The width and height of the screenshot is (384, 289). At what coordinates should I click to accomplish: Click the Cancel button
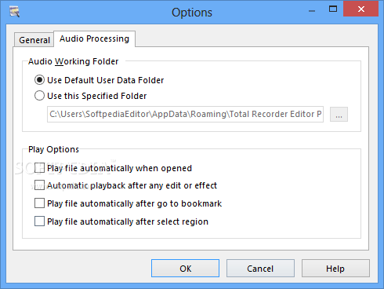pos(260,269)
